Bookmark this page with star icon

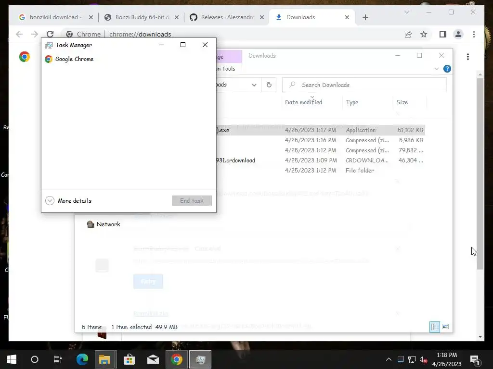pos(424,34)
